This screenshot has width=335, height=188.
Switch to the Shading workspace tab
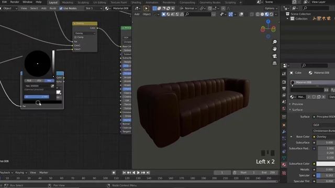(x=136, y=2)
